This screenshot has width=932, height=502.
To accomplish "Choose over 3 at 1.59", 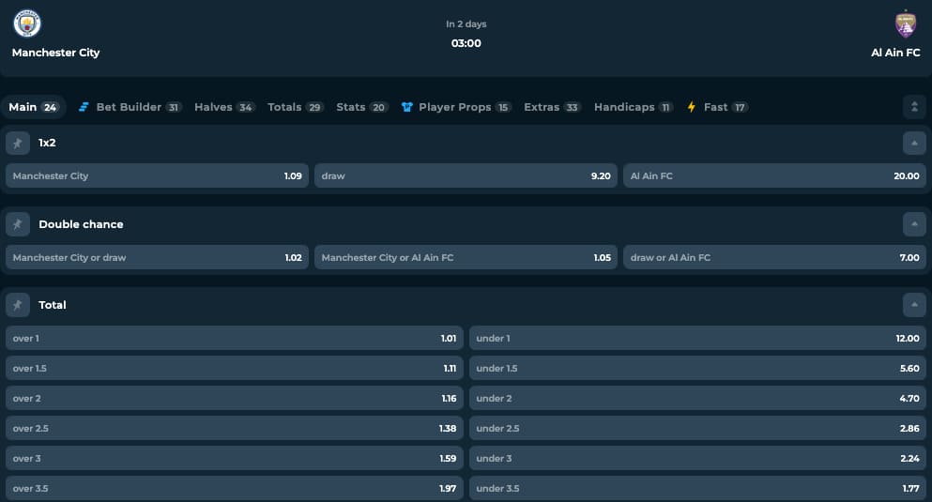I will pos(235,458).
